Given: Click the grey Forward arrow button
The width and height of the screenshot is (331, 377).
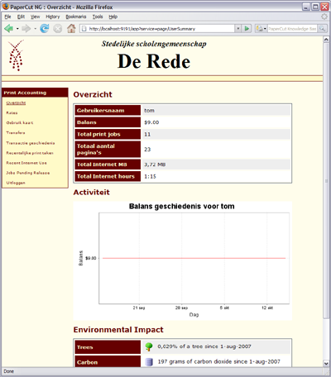Looking at the screenshot, I should click(x=26, y=28).
